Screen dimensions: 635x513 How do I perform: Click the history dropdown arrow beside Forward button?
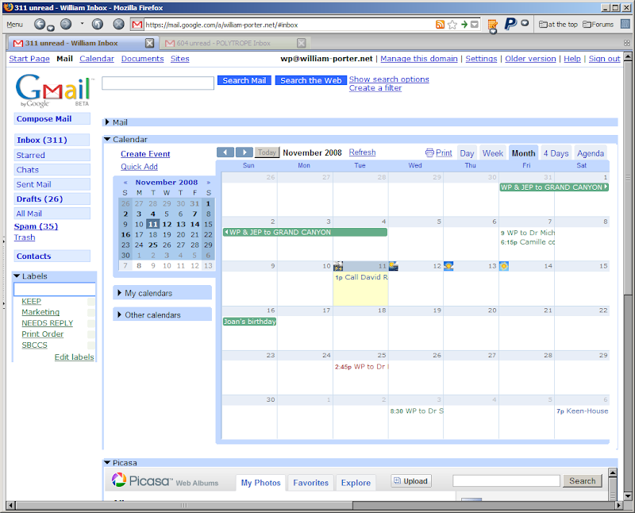tap(83, 24)
